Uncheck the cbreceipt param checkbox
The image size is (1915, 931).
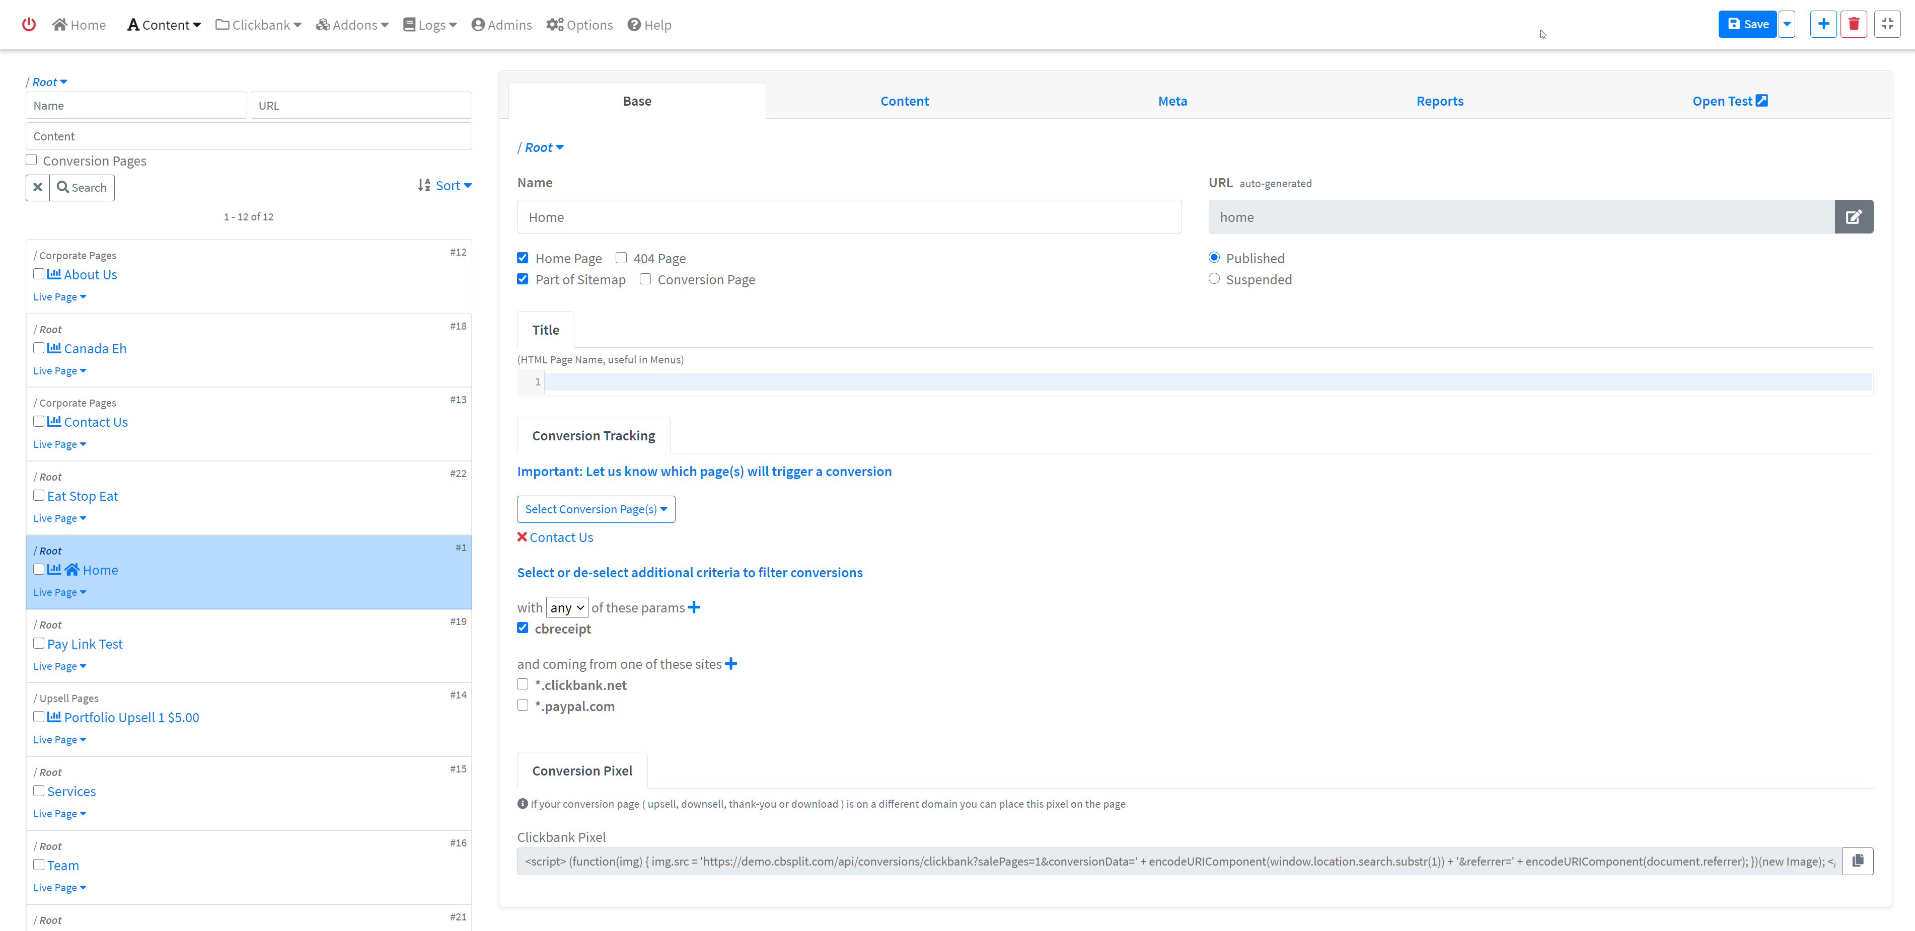(x=523, y=628)
